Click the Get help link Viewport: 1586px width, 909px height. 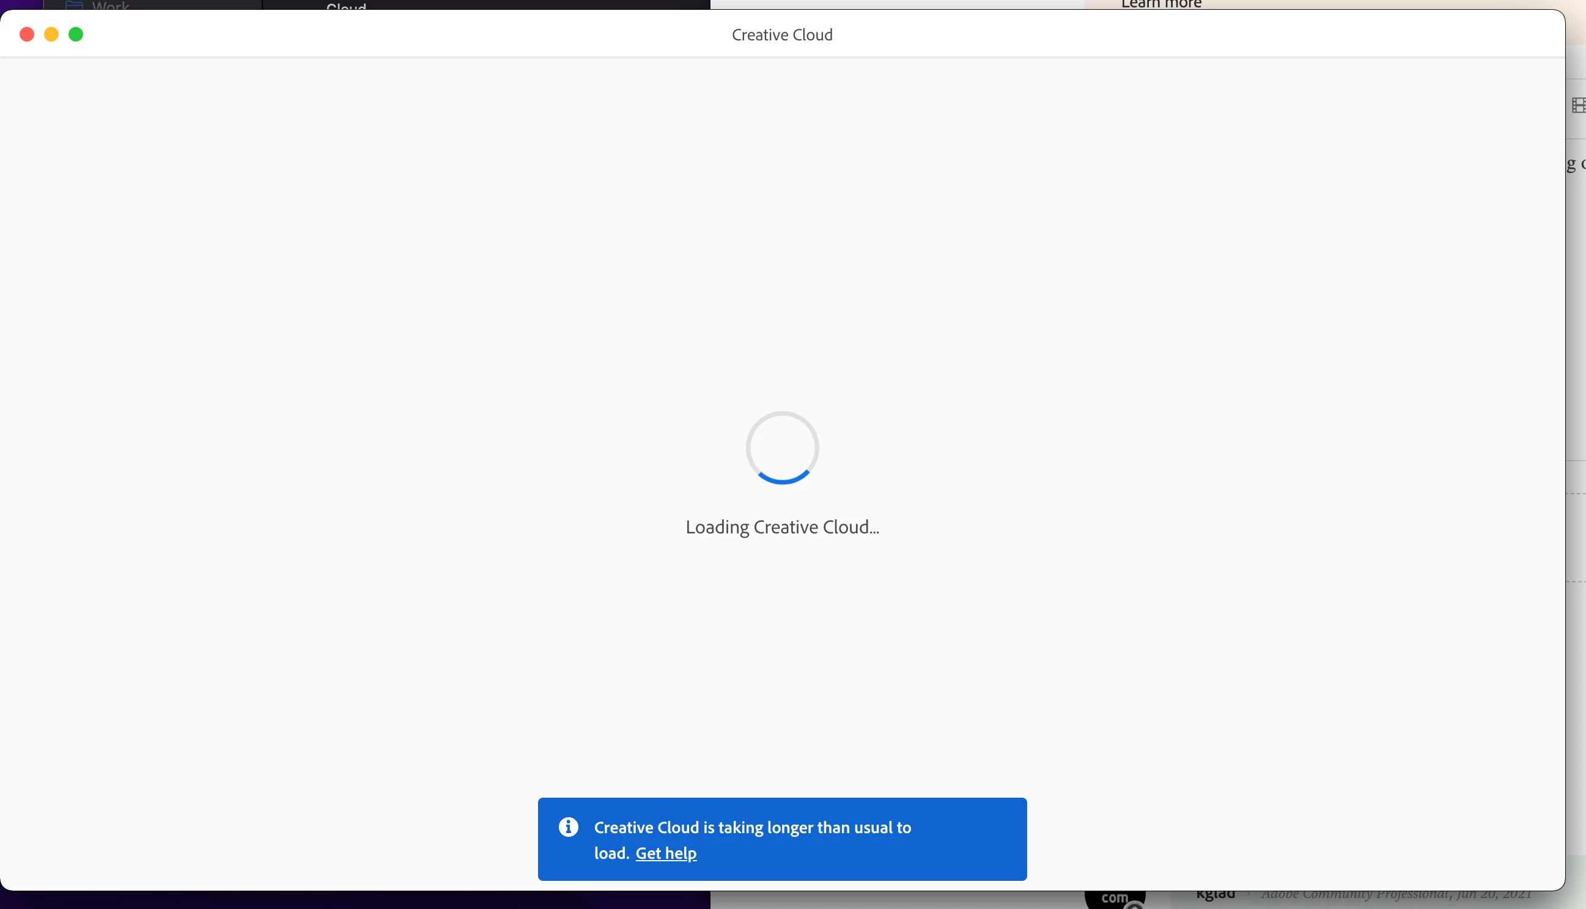pyautogui.click(x=666, y=853)
